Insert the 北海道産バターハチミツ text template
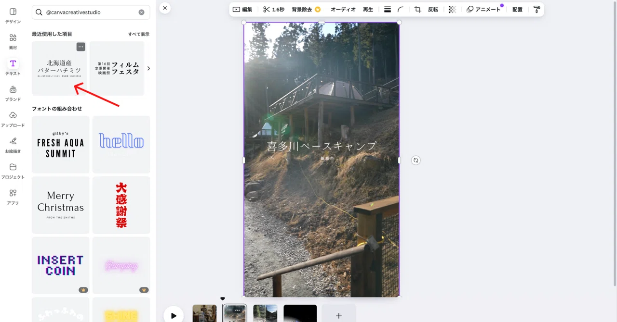The image size is (617, 322). [x=59, y=68]
